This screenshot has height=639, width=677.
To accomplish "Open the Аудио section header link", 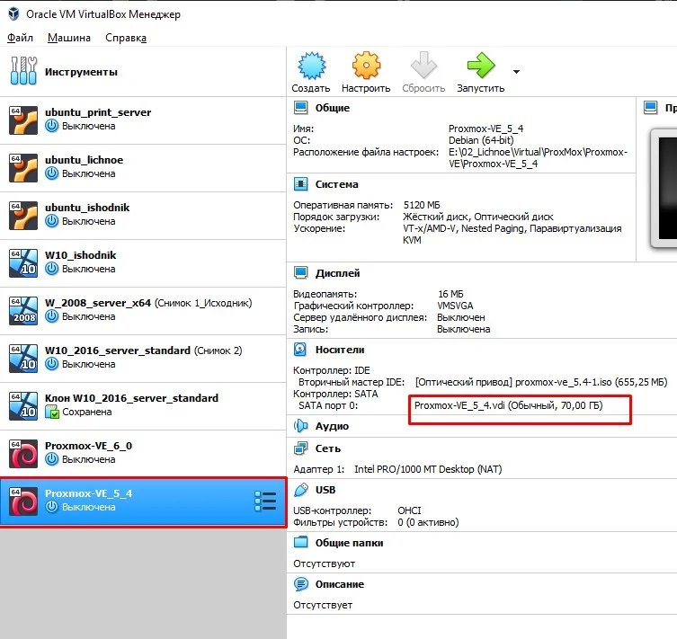I will tap(332, 426).
